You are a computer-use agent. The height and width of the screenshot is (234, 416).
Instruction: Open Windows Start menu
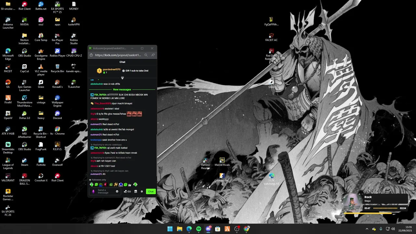point(170,229)
